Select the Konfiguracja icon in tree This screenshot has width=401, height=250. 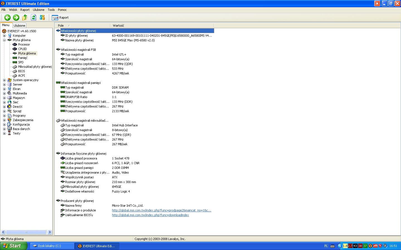point(9,124)
